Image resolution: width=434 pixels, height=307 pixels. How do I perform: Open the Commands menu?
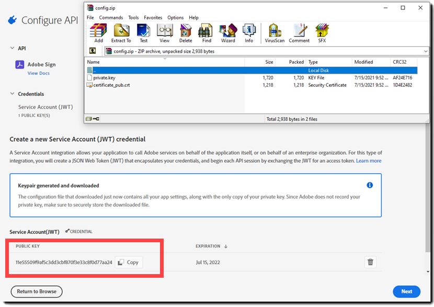111,17
